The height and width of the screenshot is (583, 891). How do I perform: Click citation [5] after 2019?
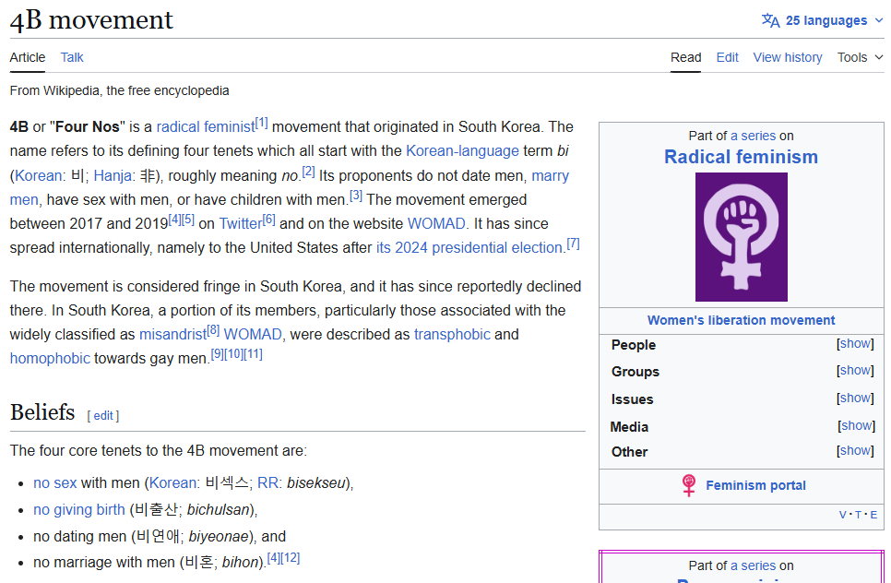[188, 220]
